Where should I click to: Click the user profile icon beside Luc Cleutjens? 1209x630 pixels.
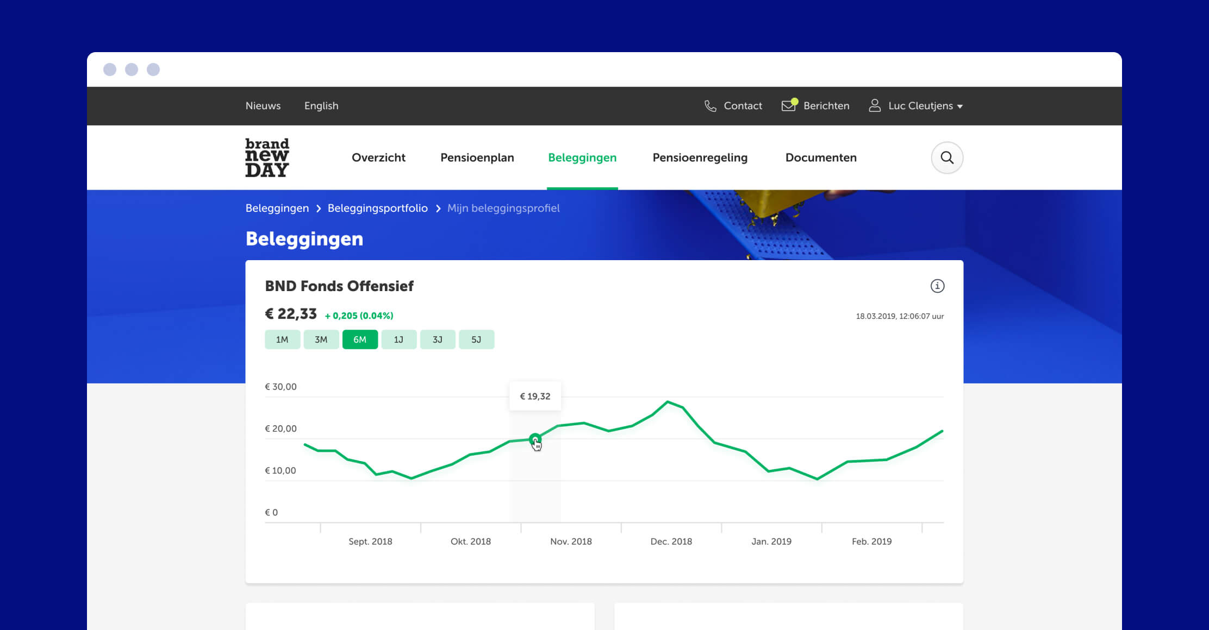click(874, 105)
